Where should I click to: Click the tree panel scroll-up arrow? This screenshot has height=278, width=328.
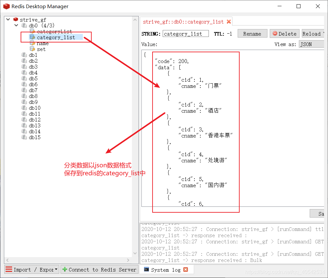point(135,20)
